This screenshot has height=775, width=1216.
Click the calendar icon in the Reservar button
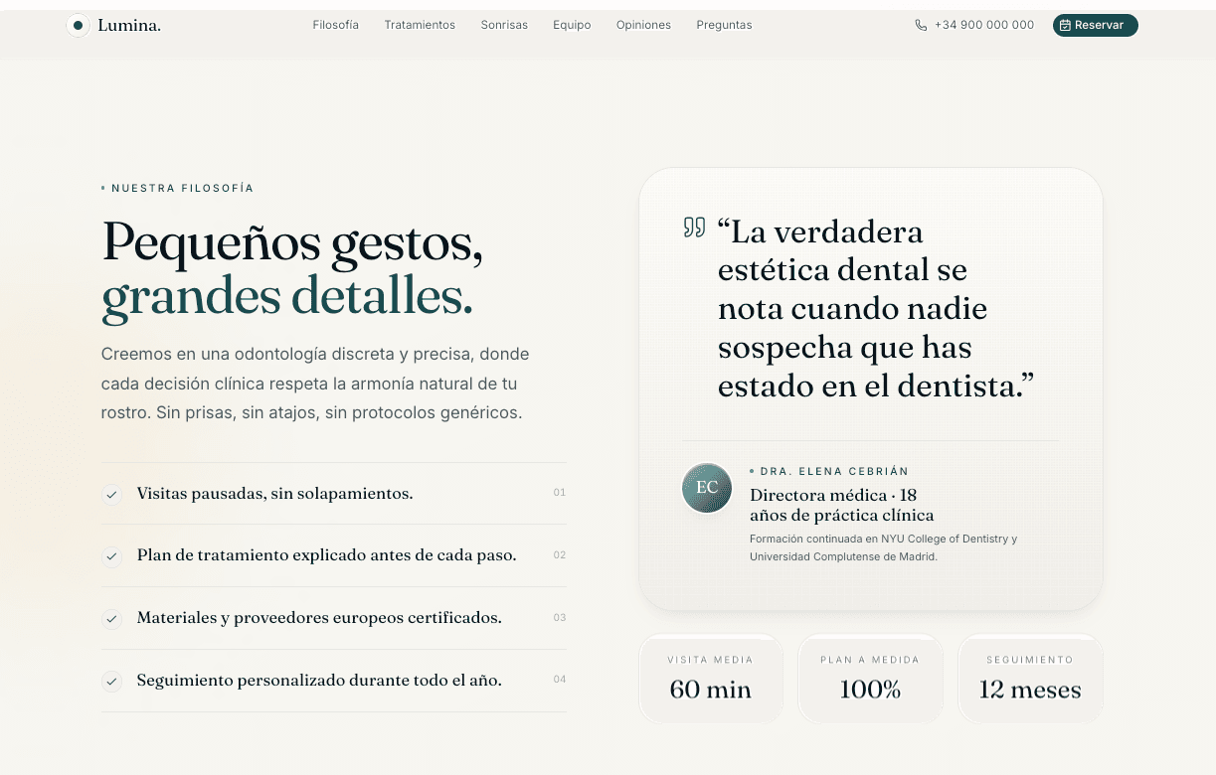point(1065,25)
